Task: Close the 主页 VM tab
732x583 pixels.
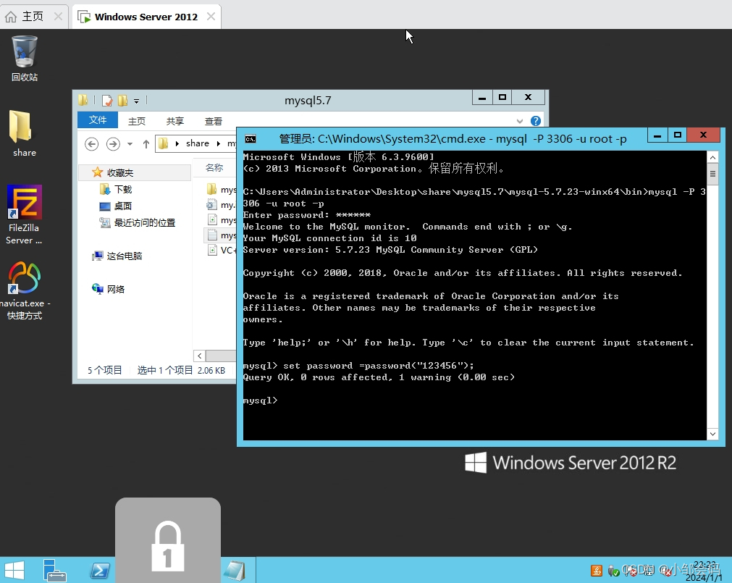Action: [x=58, y=17]
